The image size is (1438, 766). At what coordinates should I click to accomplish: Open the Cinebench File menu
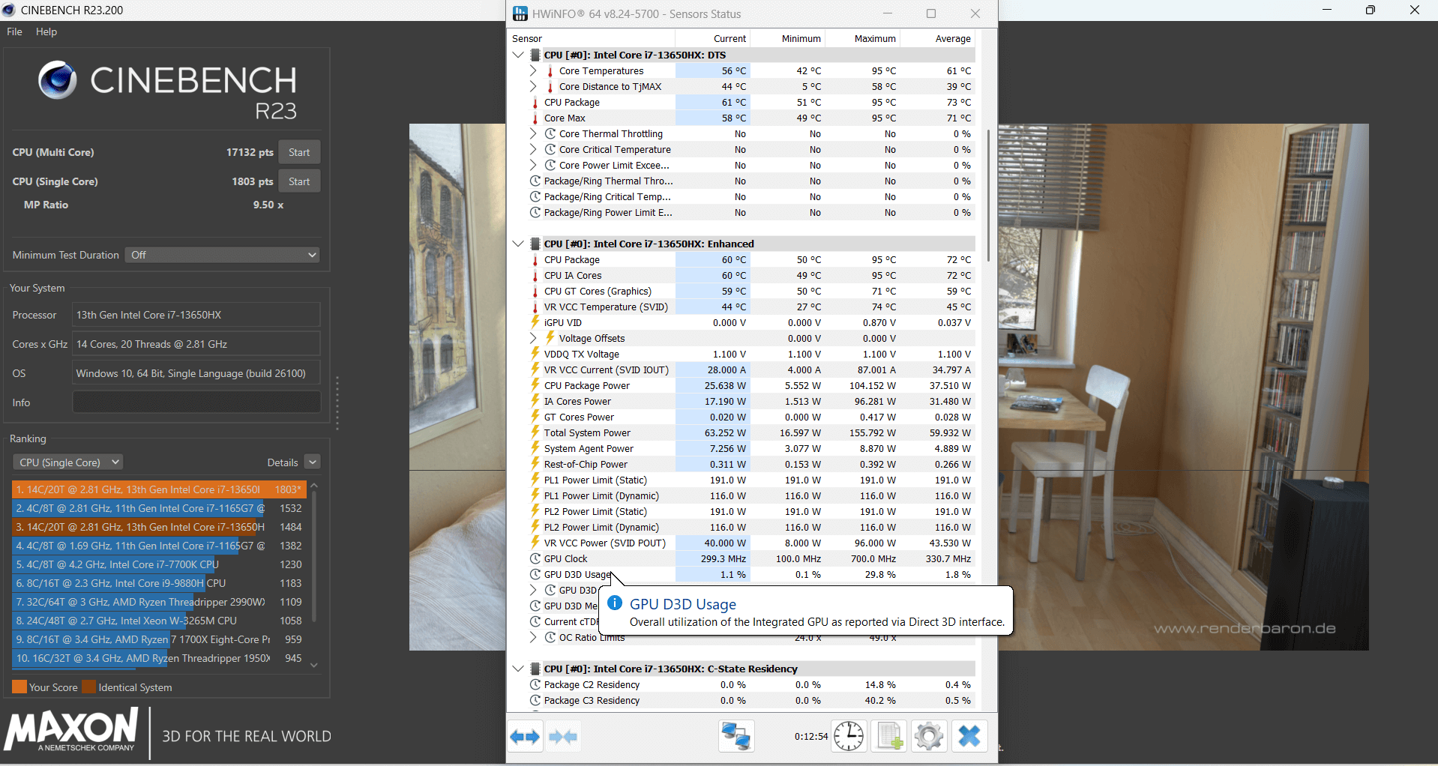(14, 31)
